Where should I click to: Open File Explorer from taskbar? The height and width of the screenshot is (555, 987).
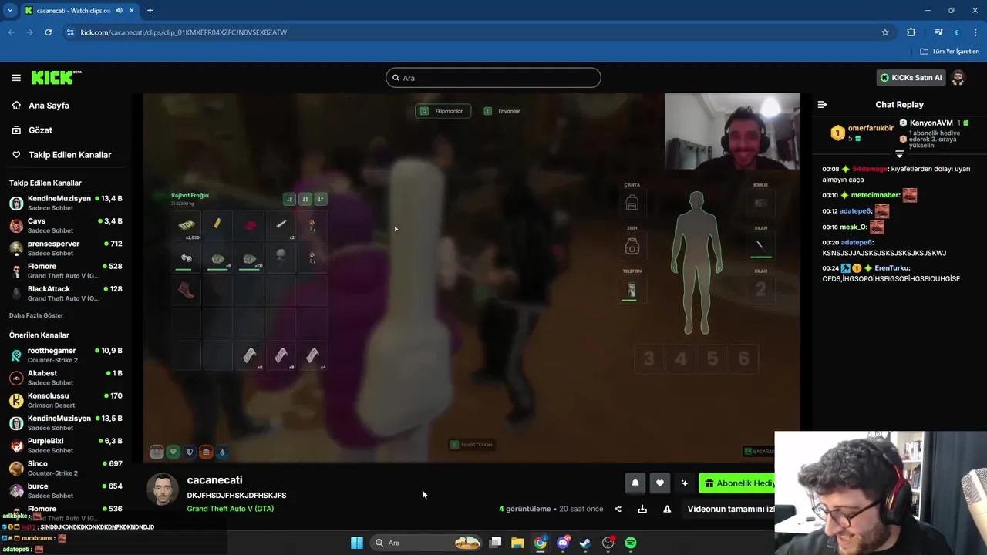click(517, 543)
